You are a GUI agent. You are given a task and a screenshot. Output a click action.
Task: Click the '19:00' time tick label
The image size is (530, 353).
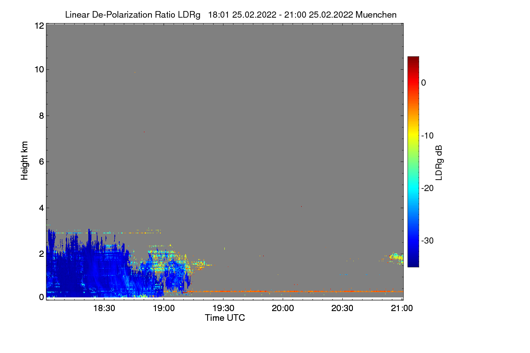[x=164, y=309]
